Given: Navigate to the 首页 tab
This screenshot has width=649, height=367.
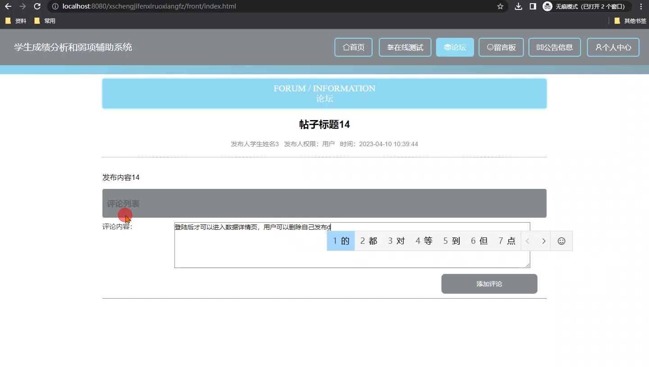Looking at the screenshot, I should point(353,47).
